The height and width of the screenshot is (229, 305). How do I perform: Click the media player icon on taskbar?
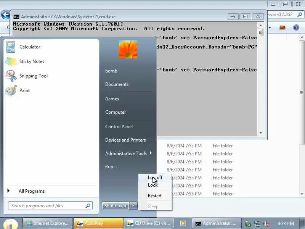(183, 223)
